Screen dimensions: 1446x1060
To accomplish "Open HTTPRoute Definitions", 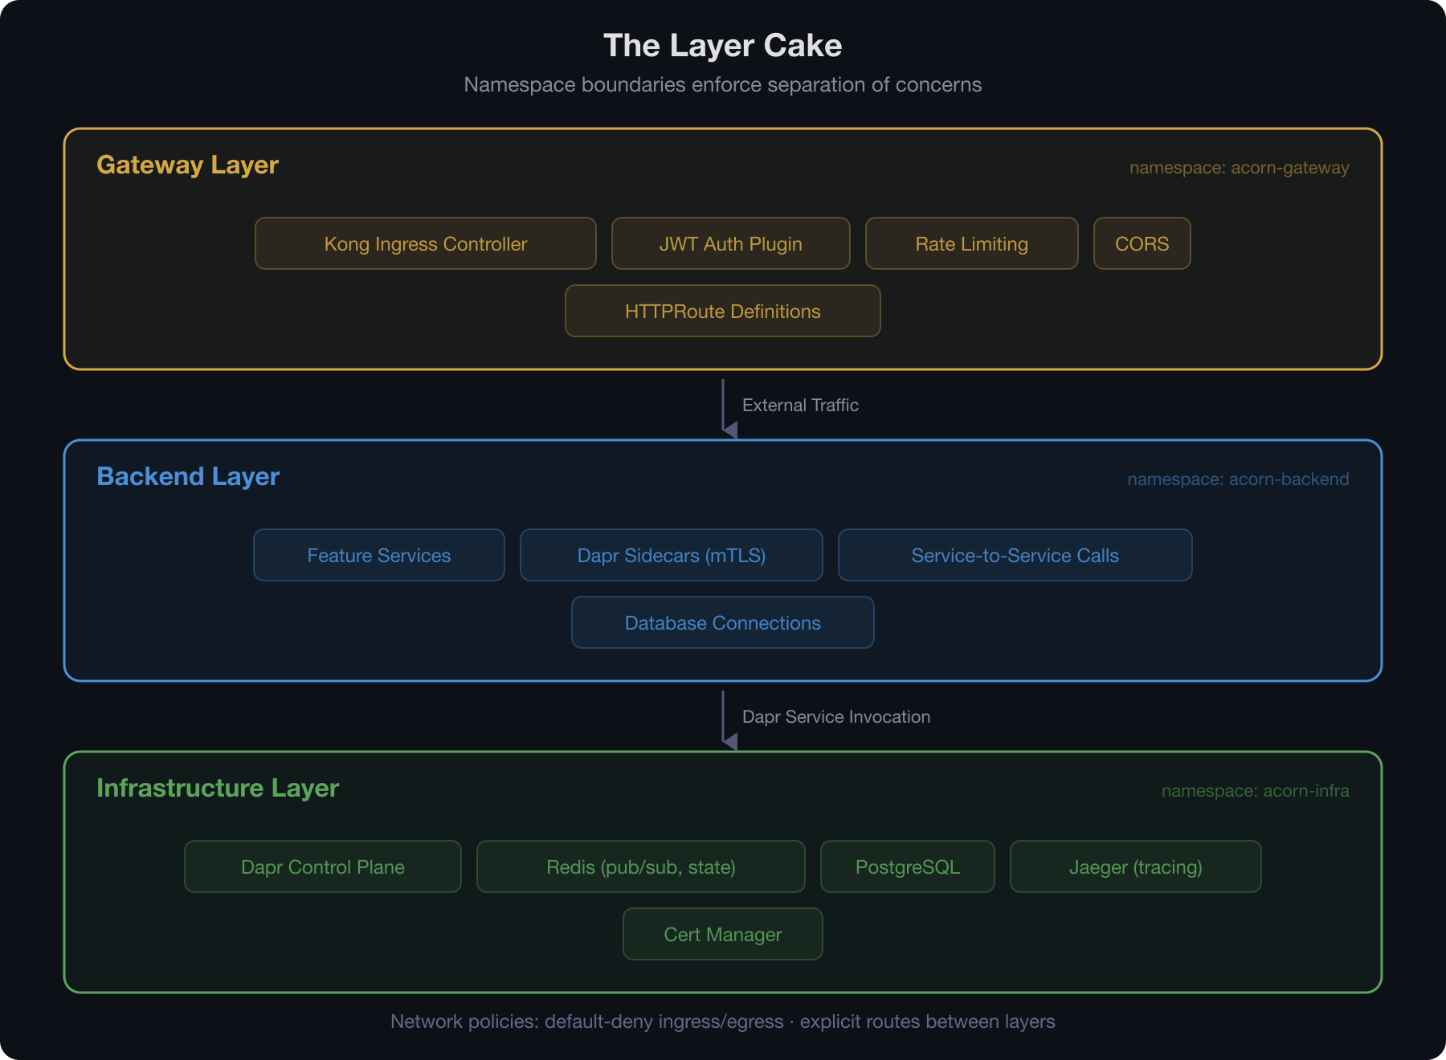I will [721, 311].
